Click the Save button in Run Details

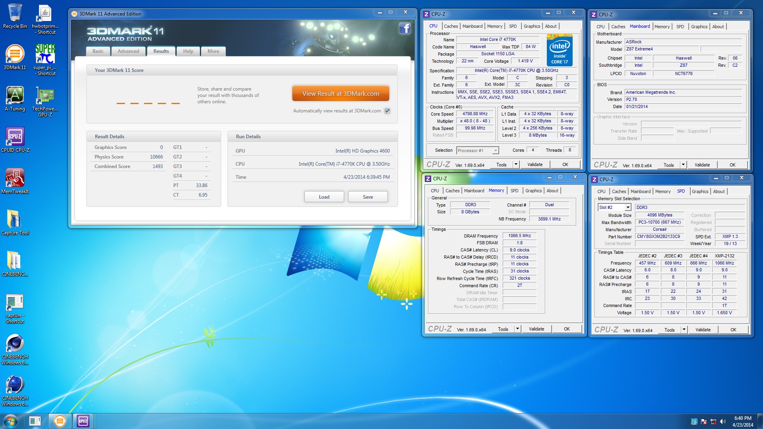368,197
